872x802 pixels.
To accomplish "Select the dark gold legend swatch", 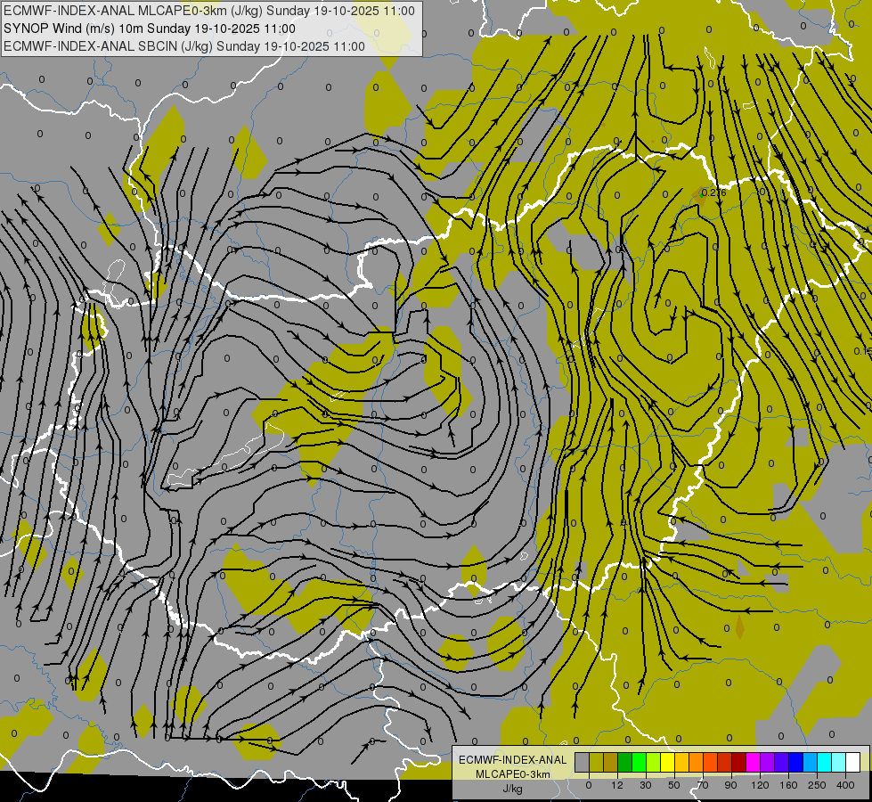I will click(611, 762).
